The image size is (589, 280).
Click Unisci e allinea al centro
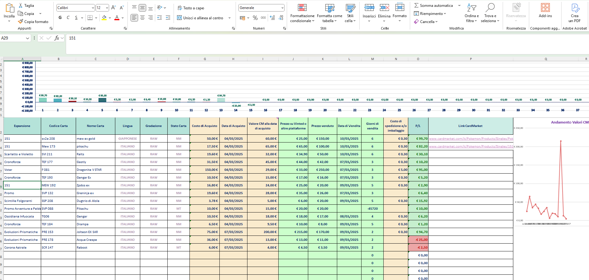tap(200, 18)
